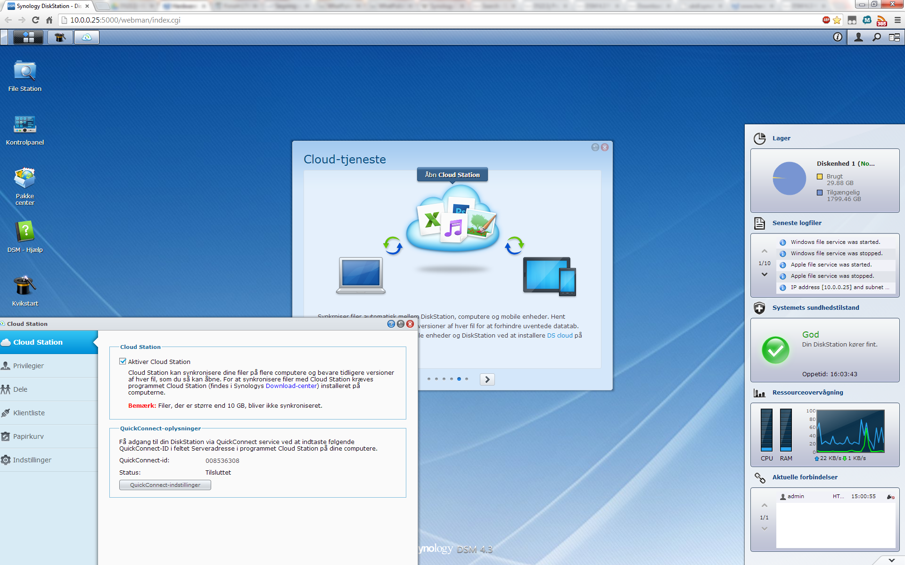Viewport: 905px width, 565px height.
Task: Show next connections page arrow
Action: [765, 529]
